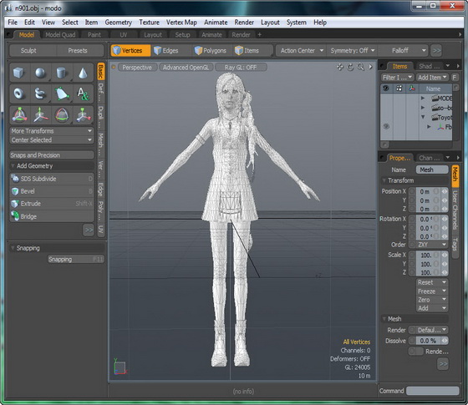Select the Cone primitive tool

(83, 73)
